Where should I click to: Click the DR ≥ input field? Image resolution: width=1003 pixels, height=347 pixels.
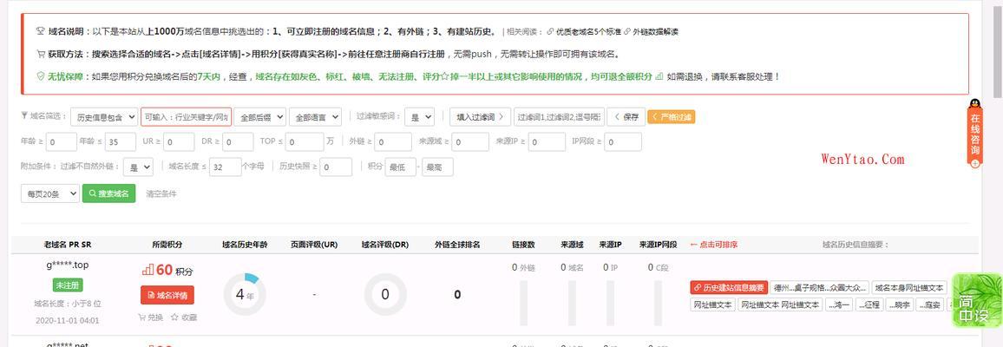click(x=238, y=142)
